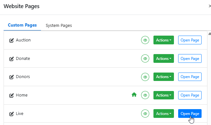This screenshot has width=211, height=125.
Task: Toggle visibility eye for Auction page
Action: point(145,40)
